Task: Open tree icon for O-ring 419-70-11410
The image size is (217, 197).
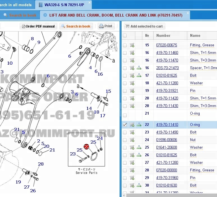Action: click(139, 125)
